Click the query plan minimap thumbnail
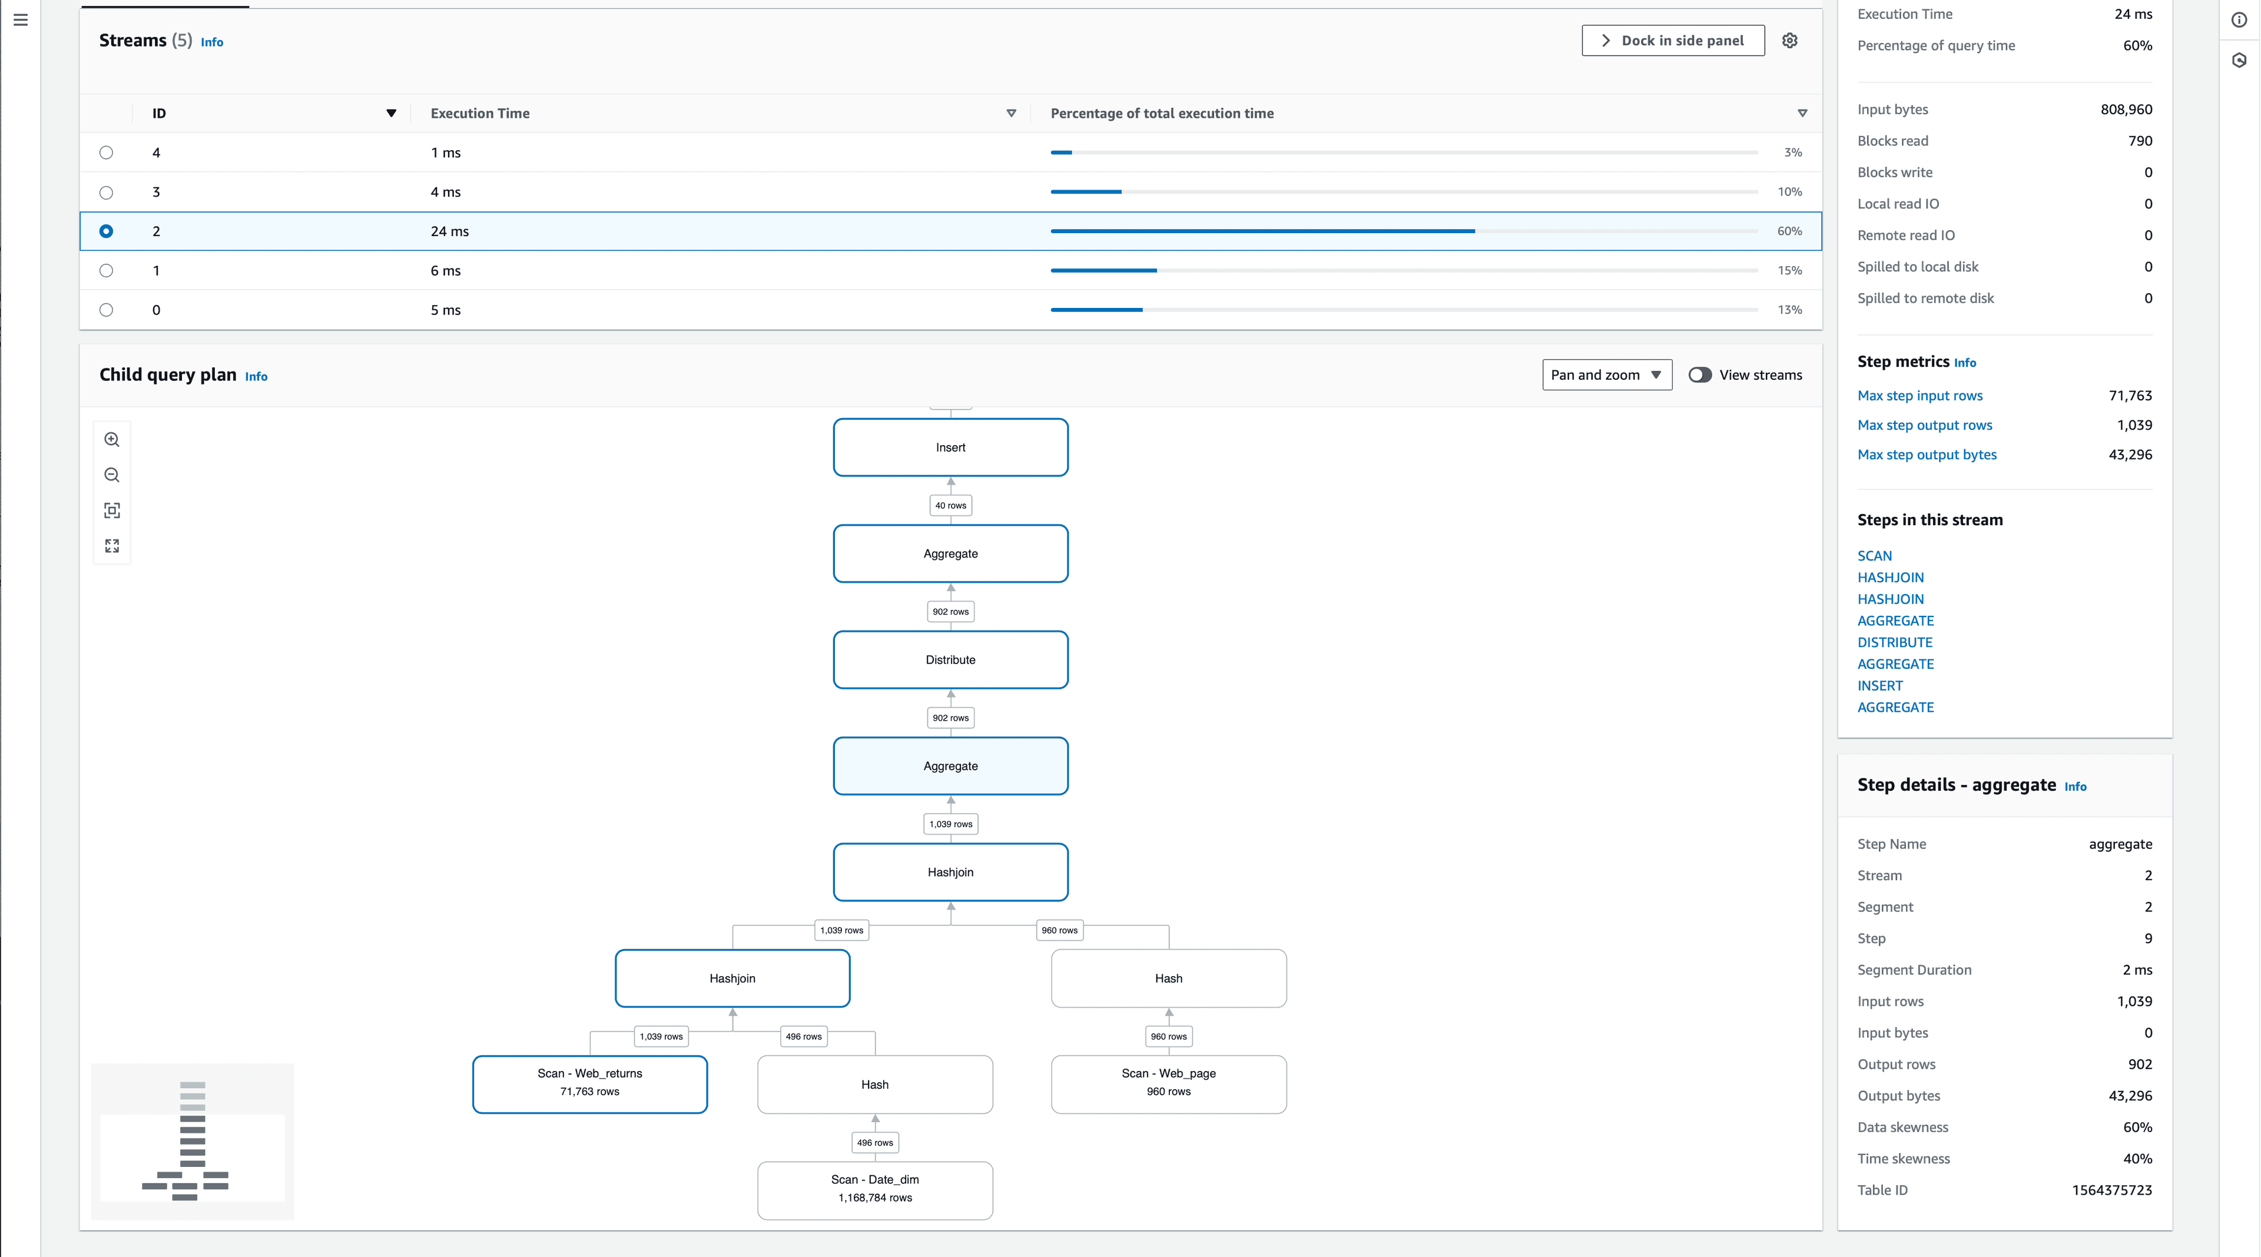Screen dimensions: 2261x1257 tap(192, 1141)
